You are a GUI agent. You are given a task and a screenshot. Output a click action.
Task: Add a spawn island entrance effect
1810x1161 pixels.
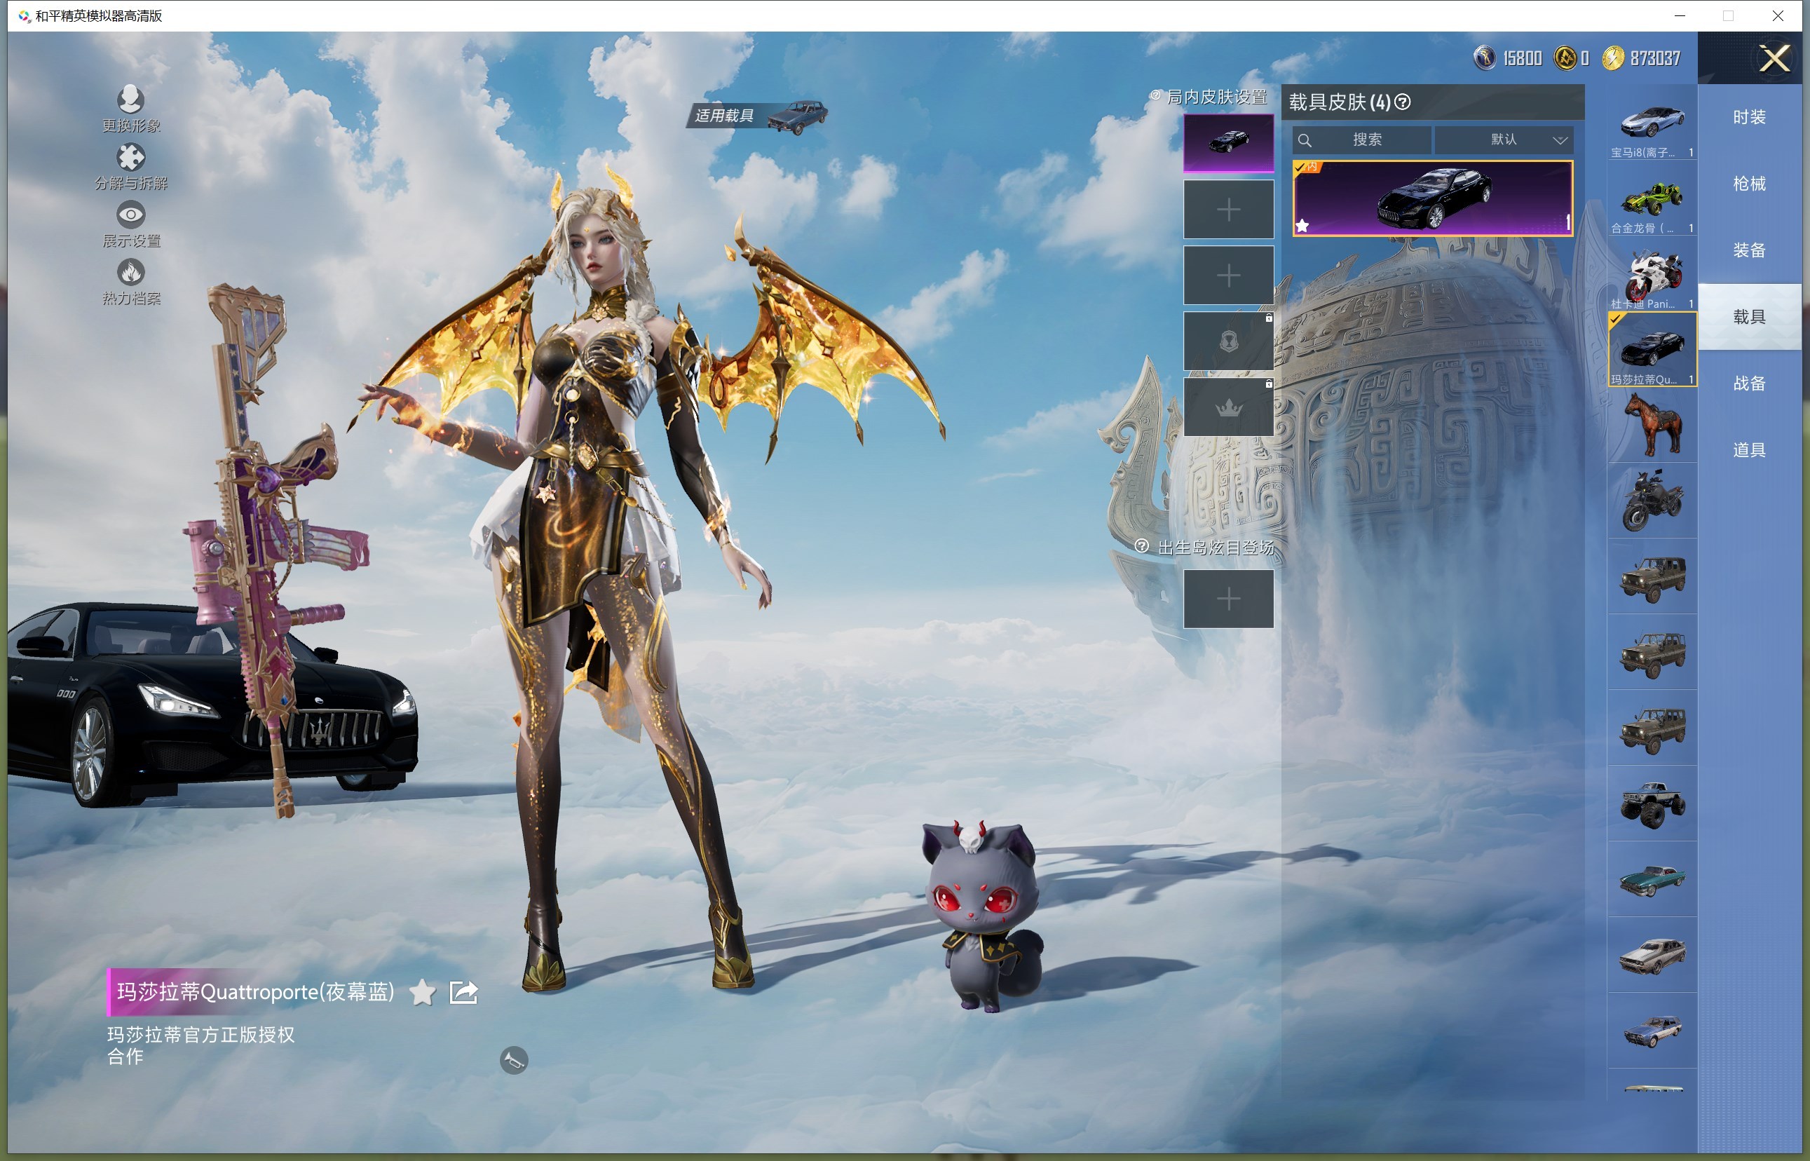click(1229, 599)
